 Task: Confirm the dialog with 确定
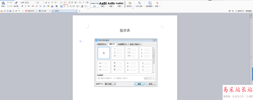[x=139, y=84]
